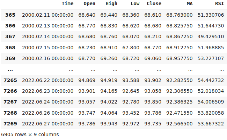Click the RSI column header
Screen dimensions: 227x140
[219, 3]
